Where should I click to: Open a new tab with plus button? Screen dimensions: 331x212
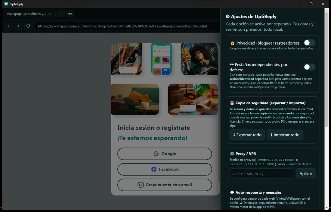[x=61, y=14]
